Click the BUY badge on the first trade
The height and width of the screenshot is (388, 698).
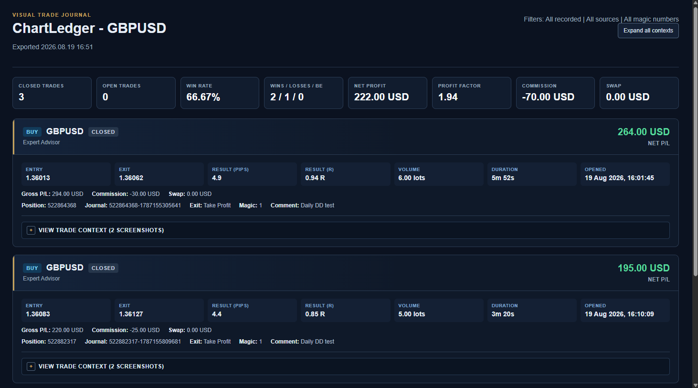(32, 132)
